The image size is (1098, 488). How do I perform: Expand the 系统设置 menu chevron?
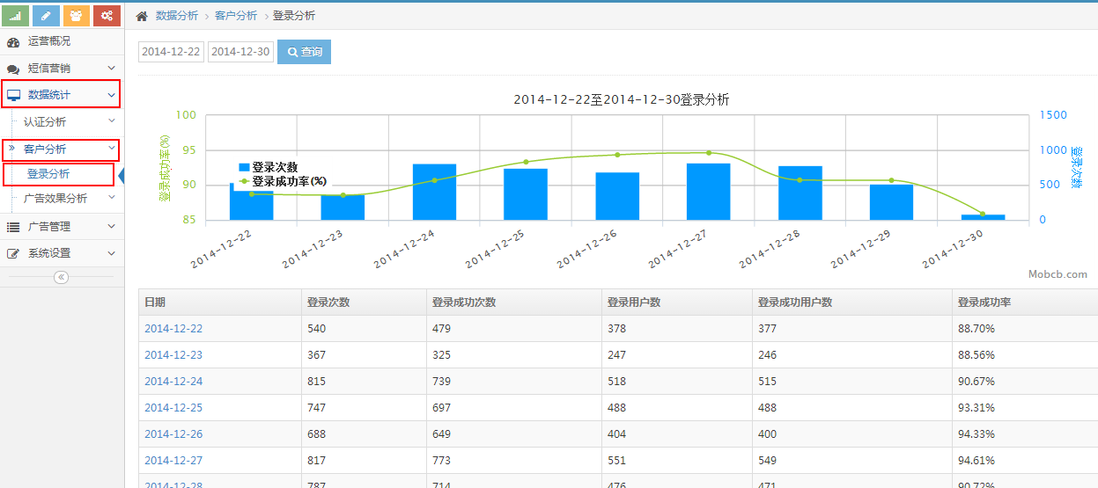coord(111,253)
